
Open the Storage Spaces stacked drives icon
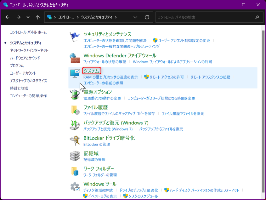[75, 156]
